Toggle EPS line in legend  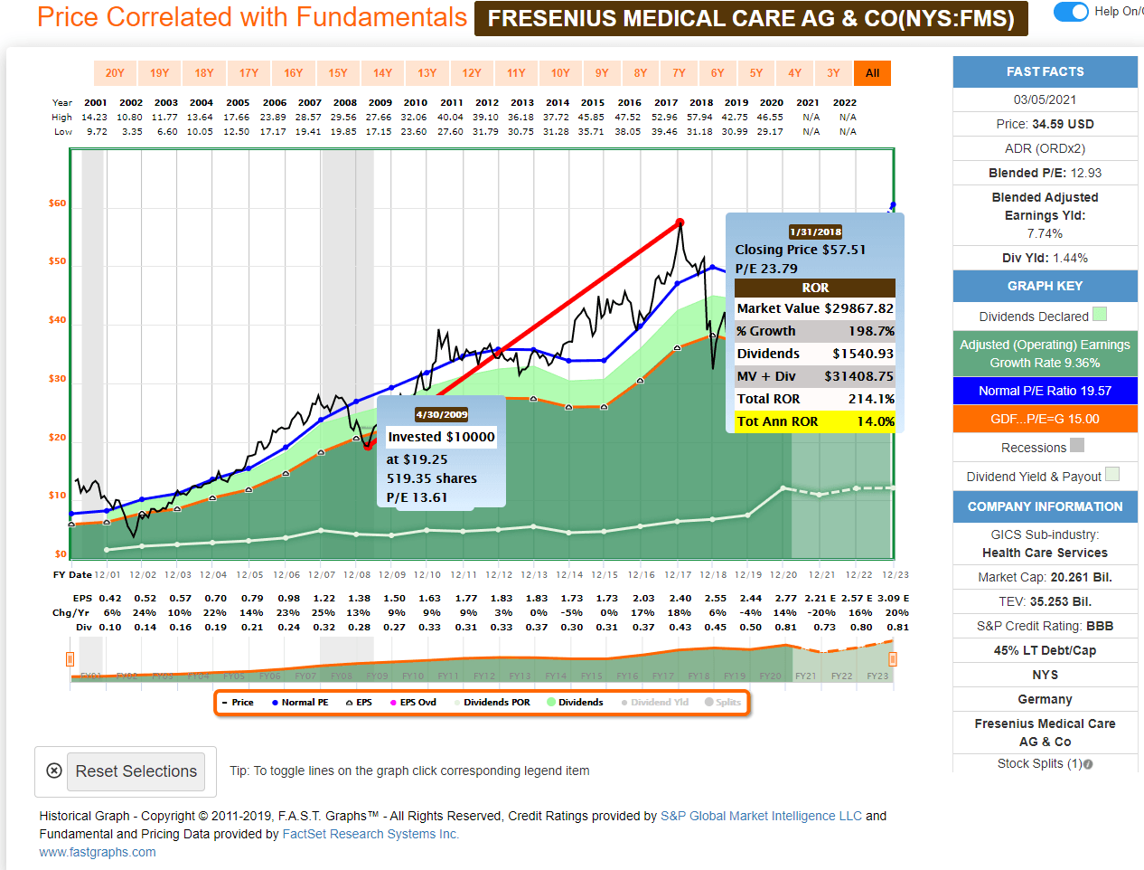pos(359,703)
